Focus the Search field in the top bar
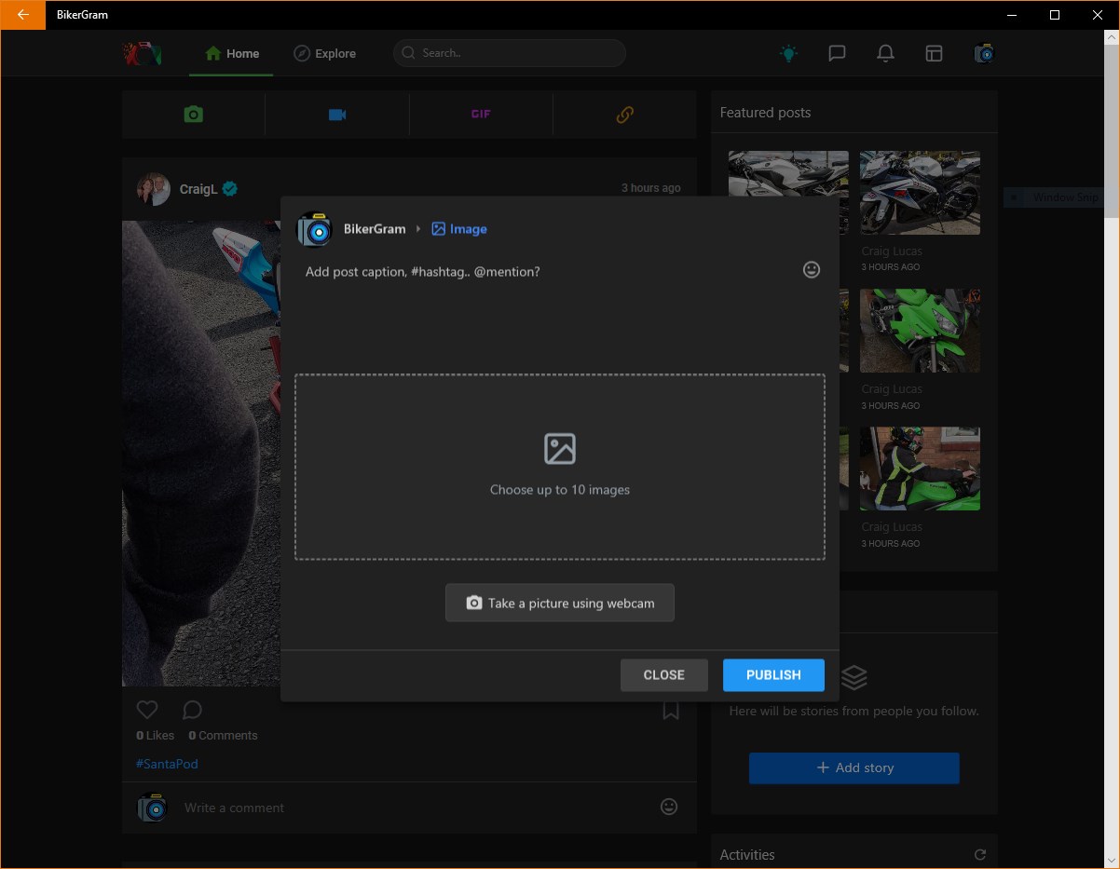Screen dimensions: 1120x869 coord(509,53)
